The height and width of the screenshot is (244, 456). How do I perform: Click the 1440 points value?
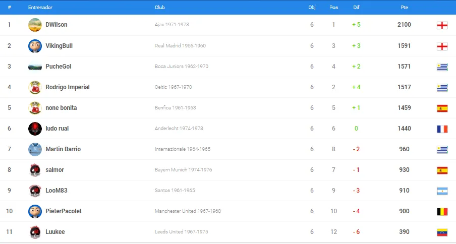404,129
